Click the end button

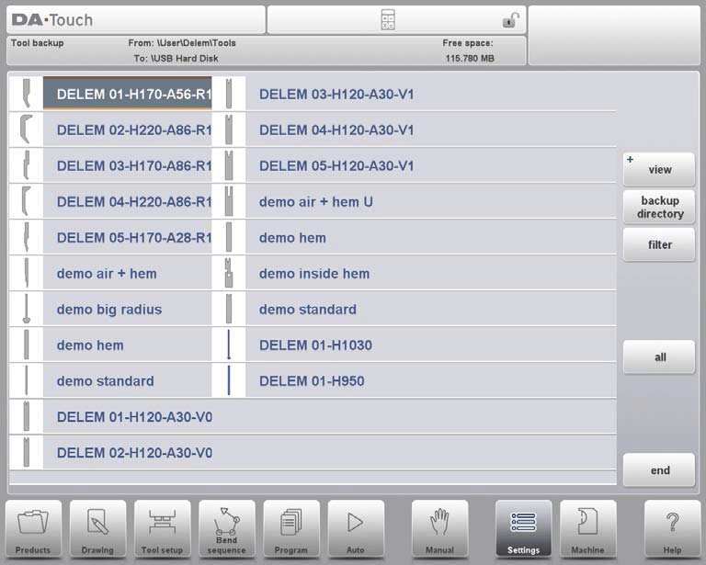tap(660, 470)
